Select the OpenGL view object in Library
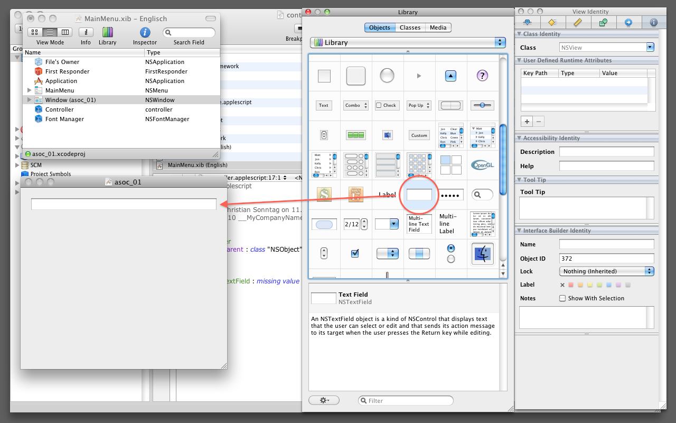Image resolution: width=676 pixels, height=423 pixels. pyautogui.click(x=482, y=164)
